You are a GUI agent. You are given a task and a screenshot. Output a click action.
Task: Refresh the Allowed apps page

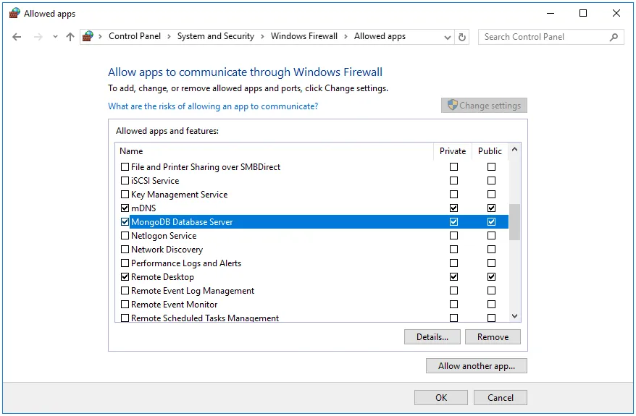point(463,37)
